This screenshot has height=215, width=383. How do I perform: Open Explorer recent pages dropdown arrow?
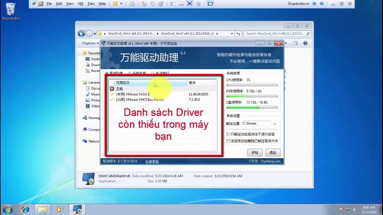pyautogui.click(x=95, y=34)
